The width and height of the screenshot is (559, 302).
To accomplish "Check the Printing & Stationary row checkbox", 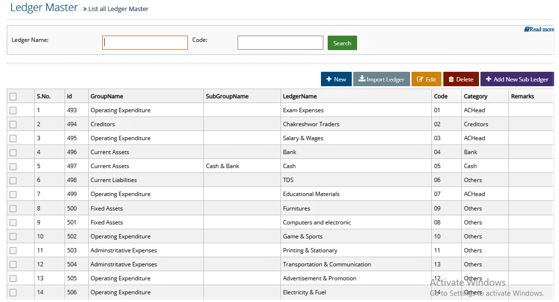I will pyautogui.click(x=13, y=250).
